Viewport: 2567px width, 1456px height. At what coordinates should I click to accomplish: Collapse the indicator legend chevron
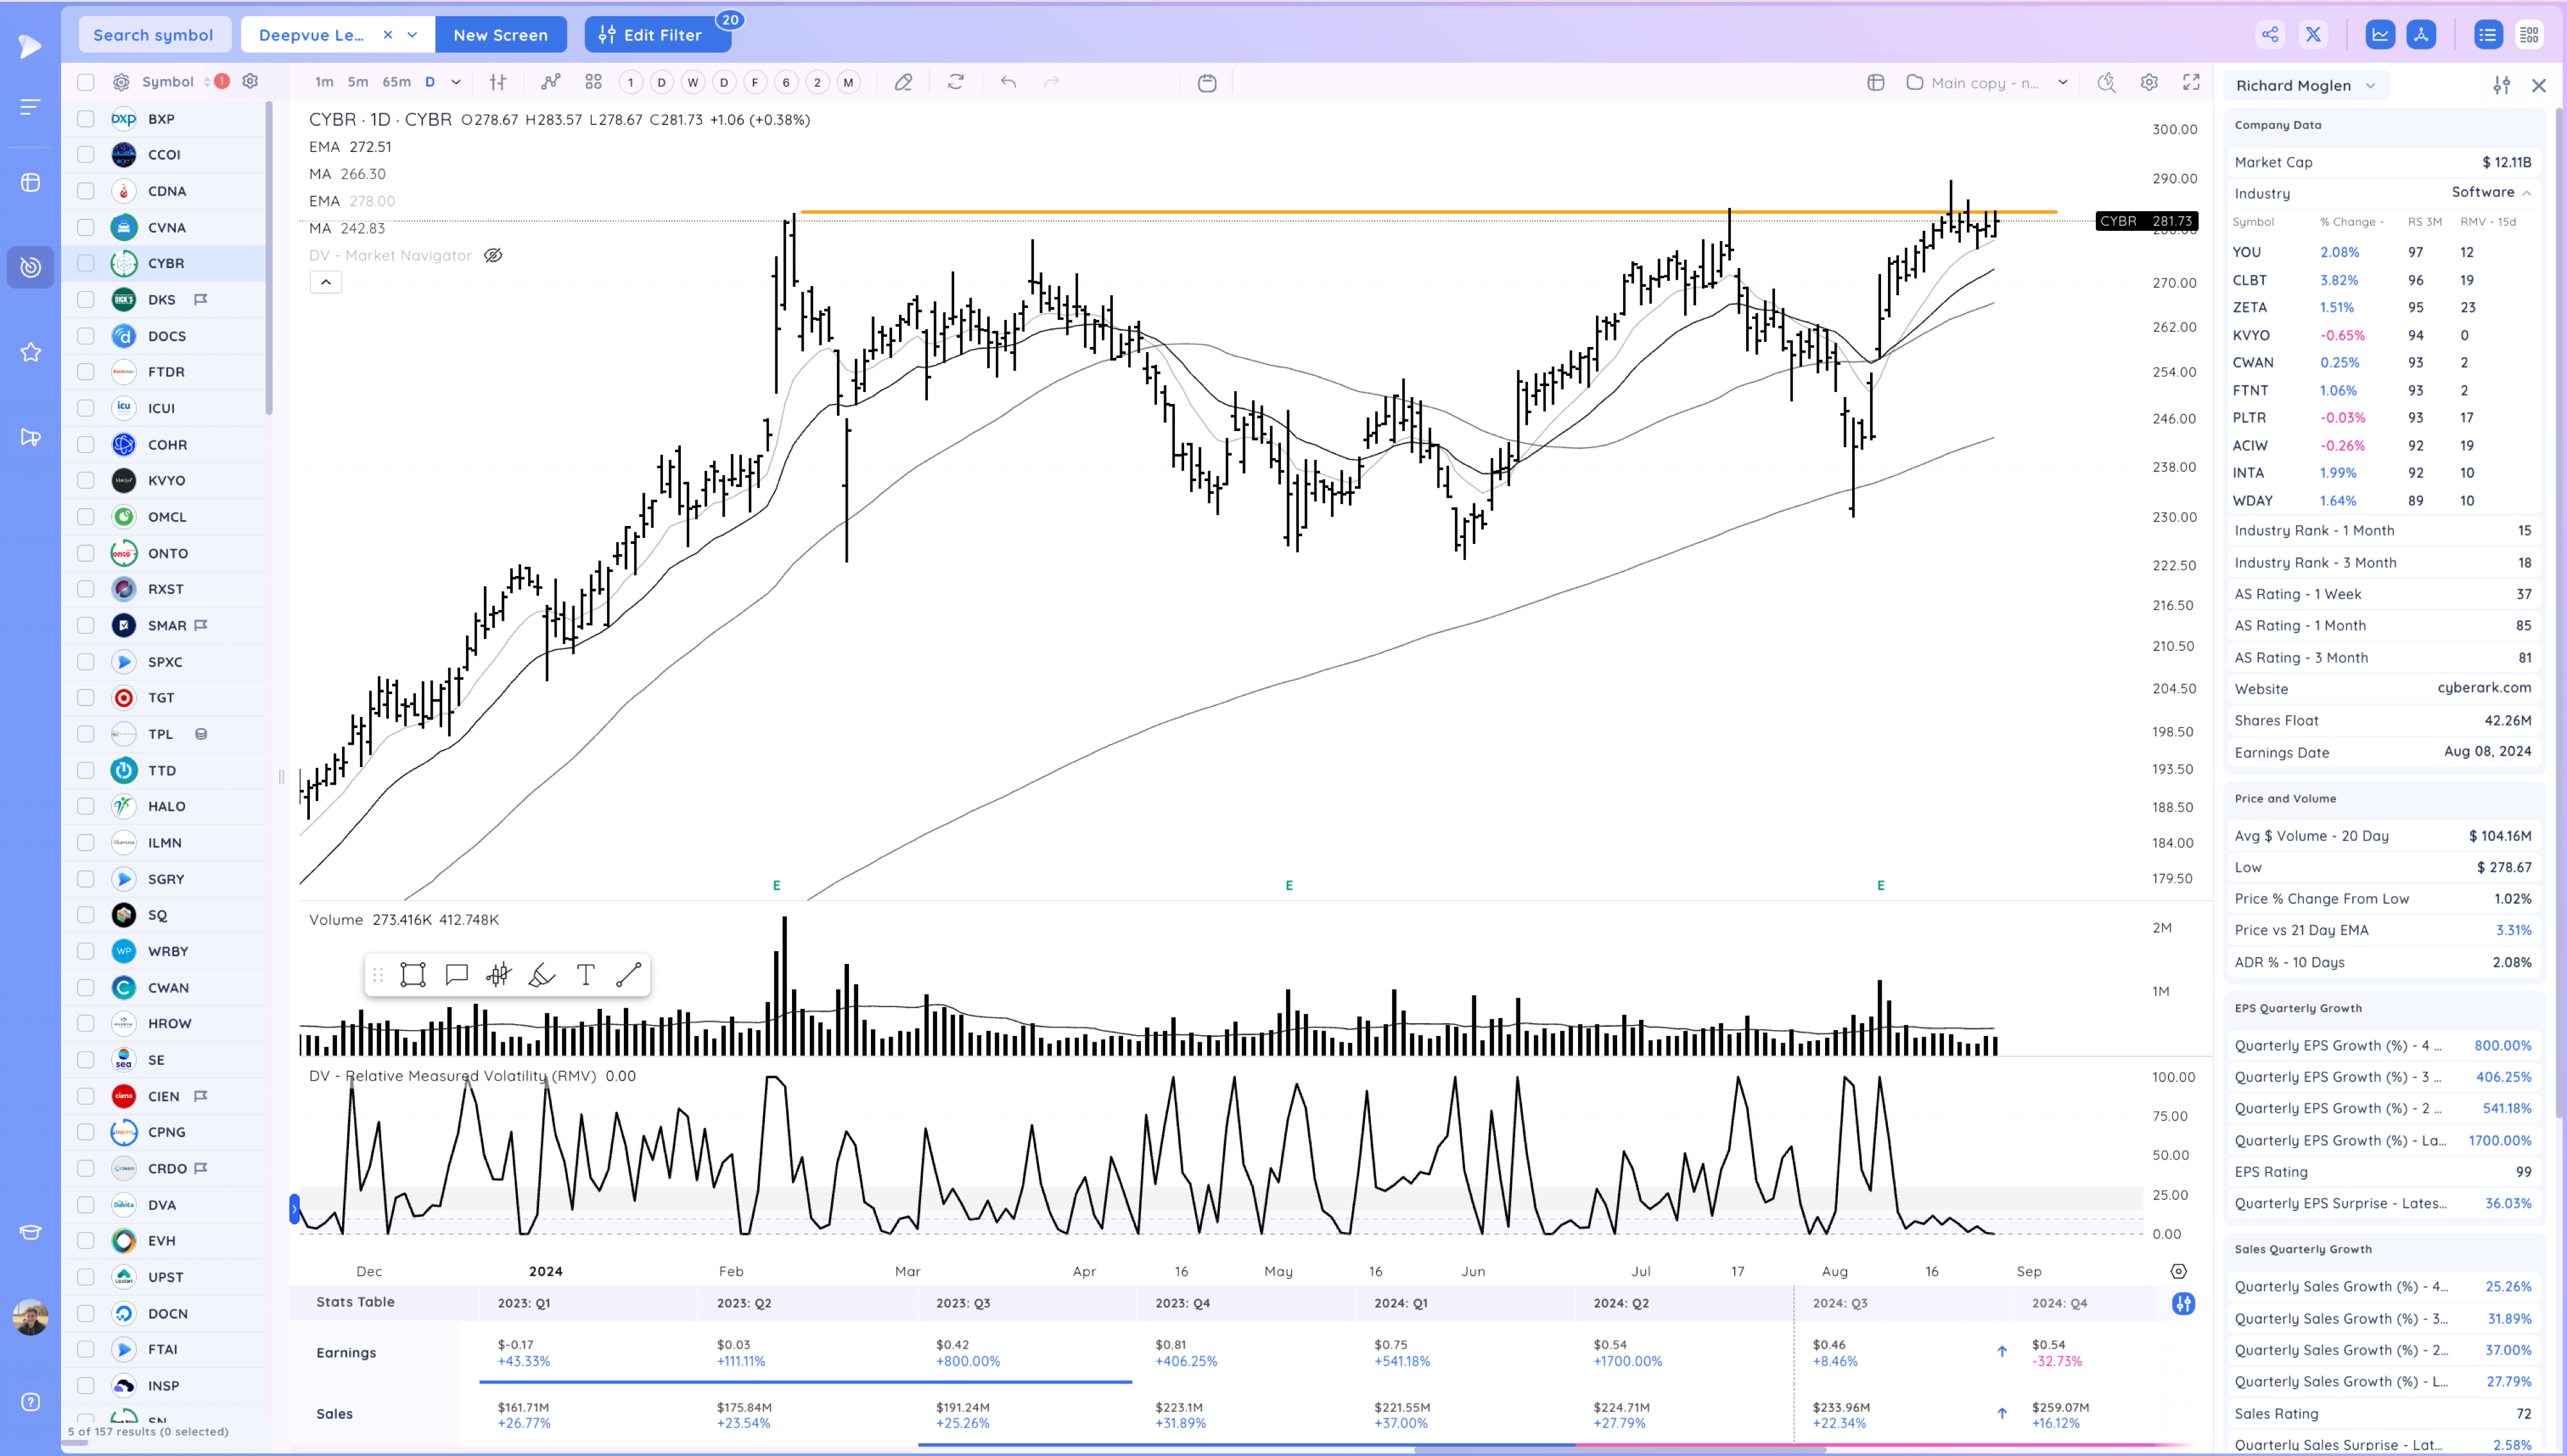coord(325,283)
